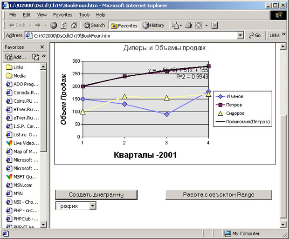The width and height of the screenshot is (289, 239).
Task: Open the View menu
Action: click(x=42, y=15)
